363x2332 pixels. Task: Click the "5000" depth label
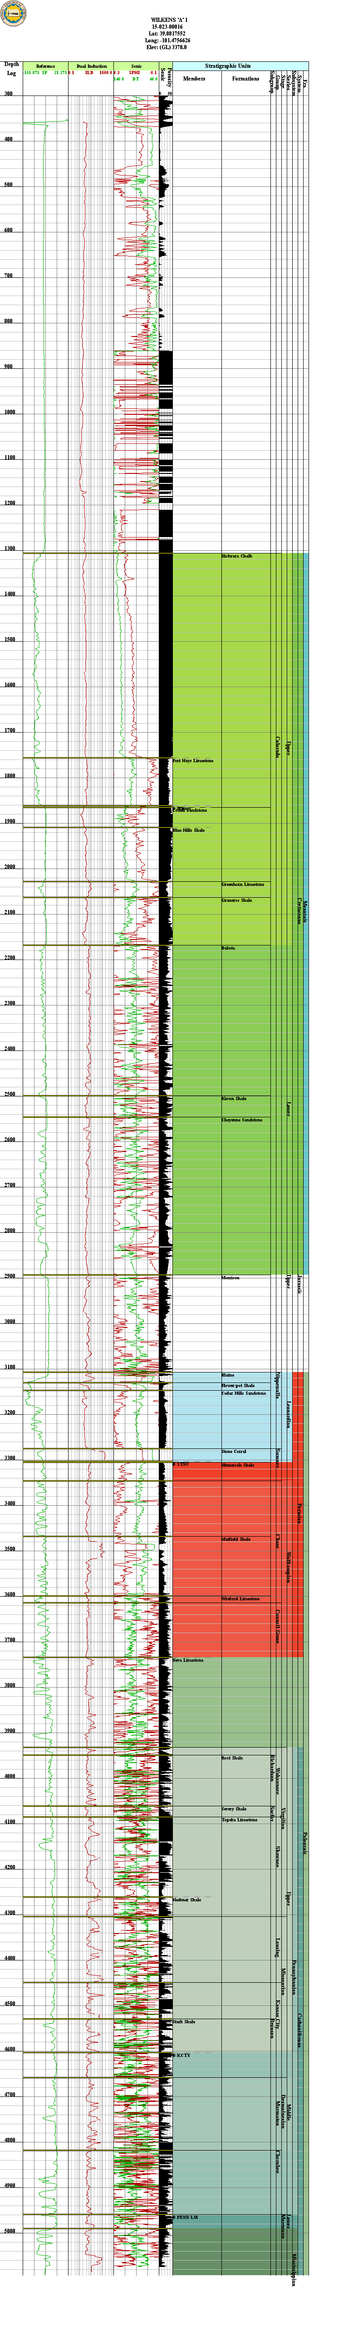(x=10, y=2231)
